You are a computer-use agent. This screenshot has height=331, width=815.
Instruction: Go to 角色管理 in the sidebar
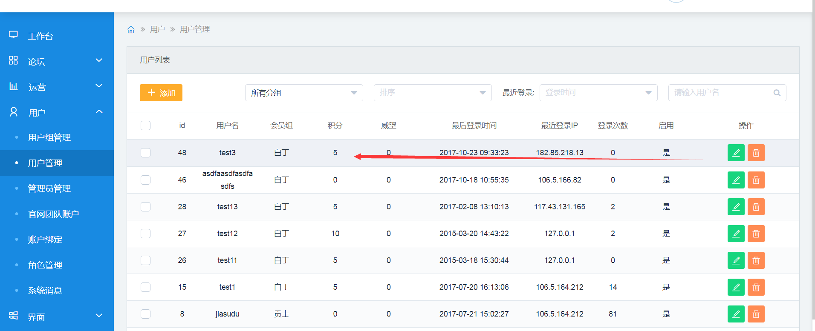(x=45, y=265)
